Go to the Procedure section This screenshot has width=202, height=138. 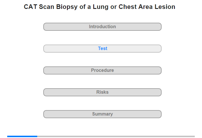[x=102, y=70]
